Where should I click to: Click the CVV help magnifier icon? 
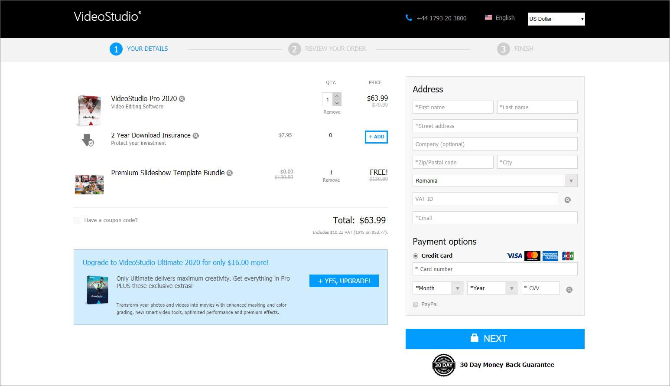click(x=569, y=290)
